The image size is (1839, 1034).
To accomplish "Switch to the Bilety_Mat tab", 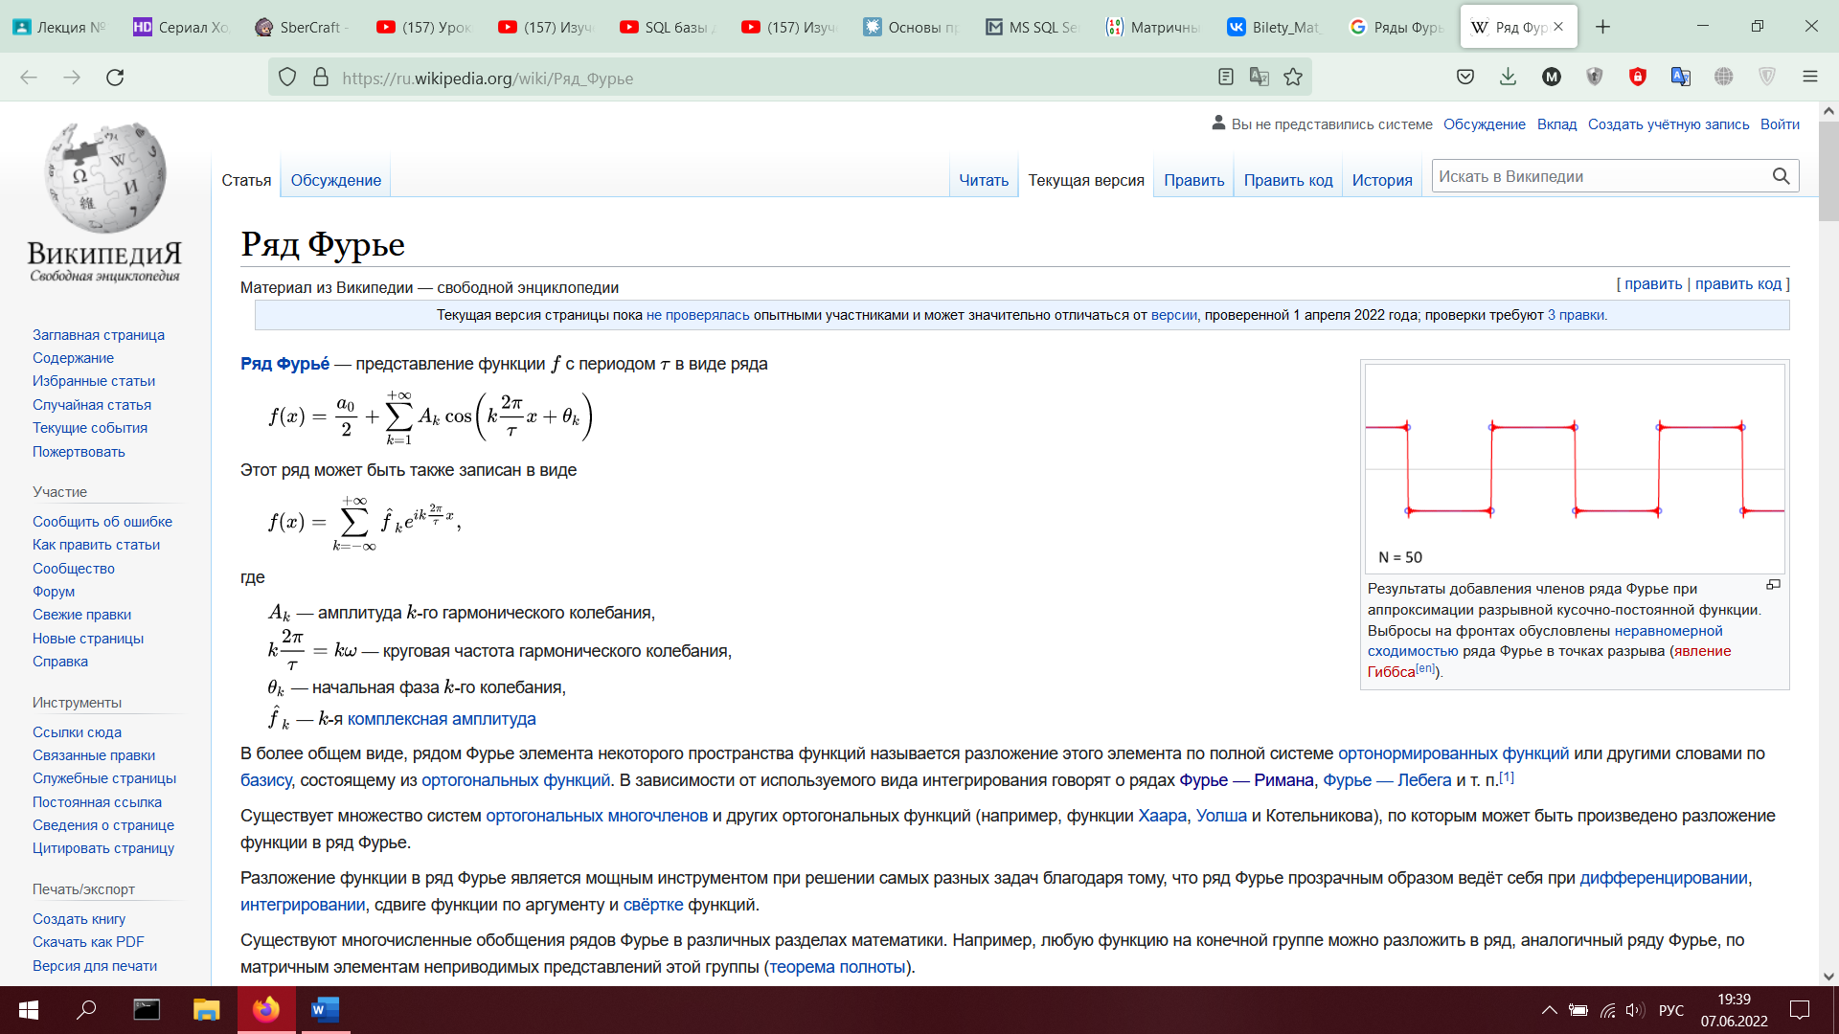I will (x=1276, y=27).
